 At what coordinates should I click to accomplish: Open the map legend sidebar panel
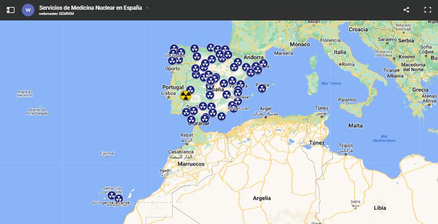tap(11, 10)
